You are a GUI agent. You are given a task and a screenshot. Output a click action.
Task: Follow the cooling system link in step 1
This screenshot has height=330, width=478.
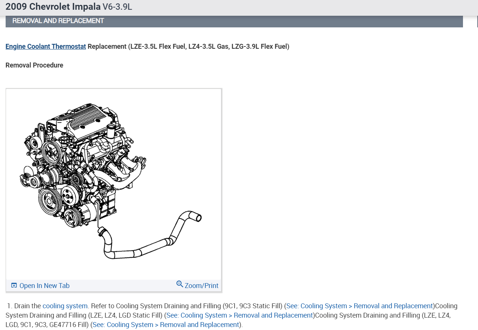click(x=65, y=306)
